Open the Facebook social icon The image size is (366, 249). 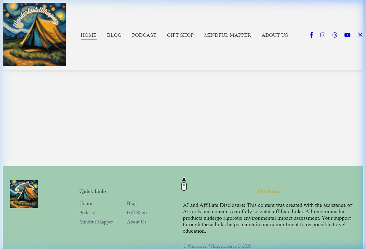(311, 35)
